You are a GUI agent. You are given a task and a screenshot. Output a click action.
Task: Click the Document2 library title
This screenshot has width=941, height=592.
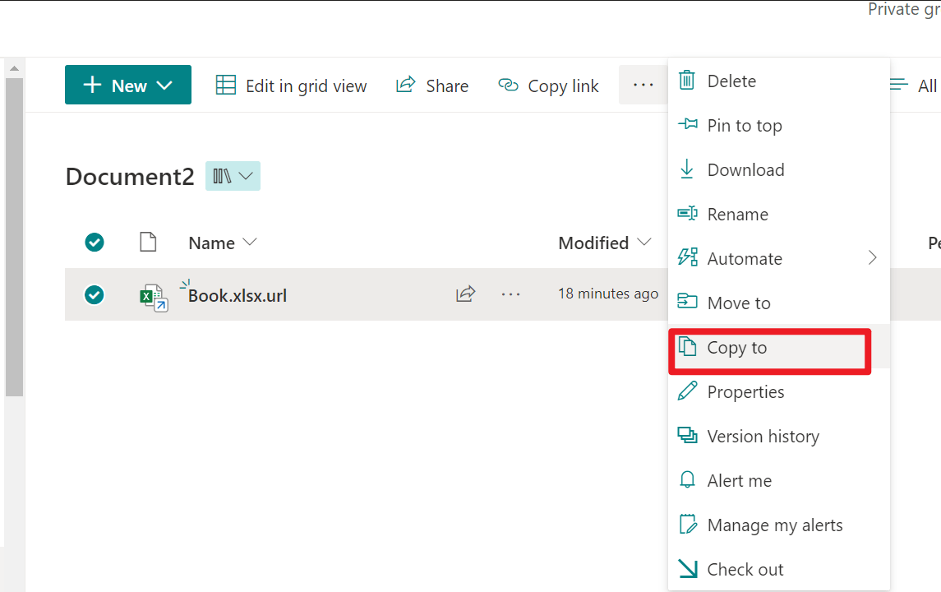[130, 177]
